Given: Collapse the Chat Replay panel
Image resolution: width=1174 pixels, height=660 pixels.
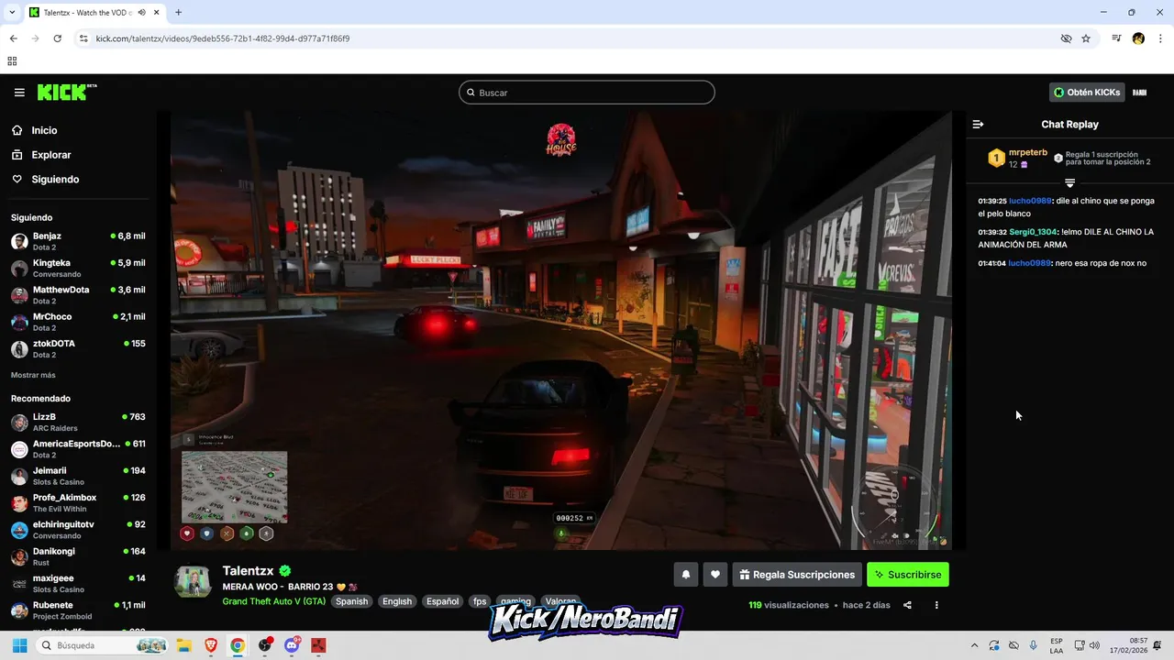Looking at the screenshot, I should (978, 124).
